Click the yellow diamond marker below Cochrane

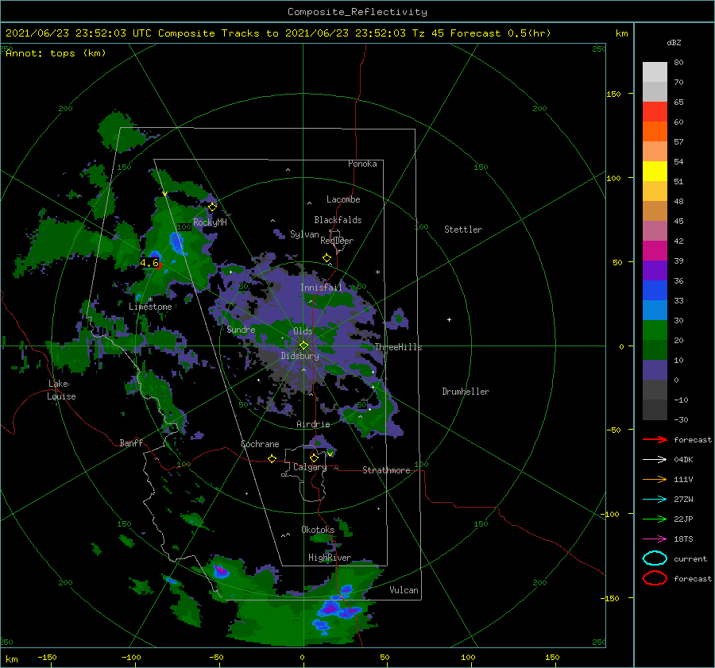click(x=272, y=458)
